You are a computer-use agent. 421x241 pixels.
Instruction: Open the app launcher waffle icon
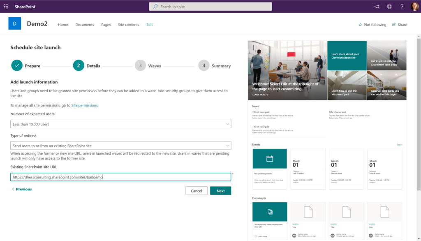pyautogui.click(x=6, y=7)
